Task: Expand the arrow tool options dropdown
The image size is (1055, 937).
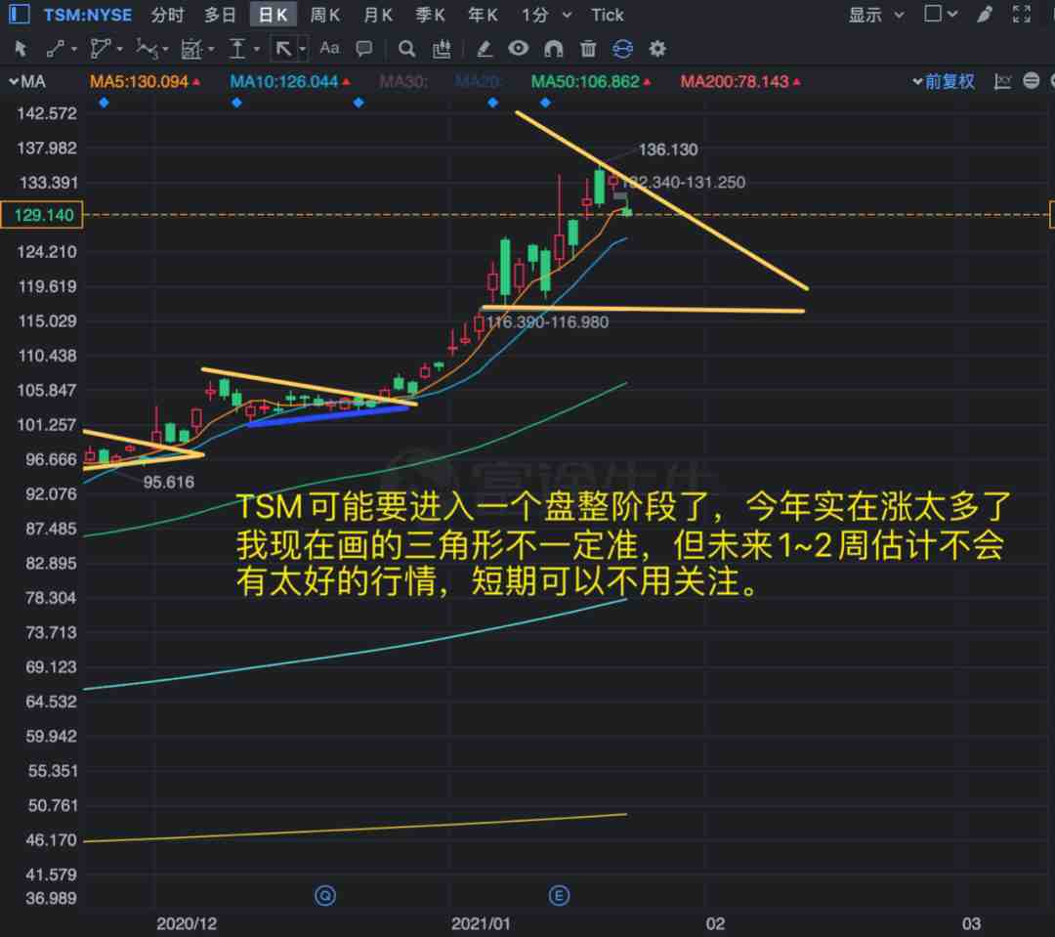Action: click(302, 49)
